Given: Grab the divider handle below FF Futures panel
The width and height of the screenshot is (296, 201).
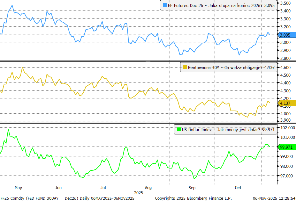Looking at the screenshot, I should [148, 61].
